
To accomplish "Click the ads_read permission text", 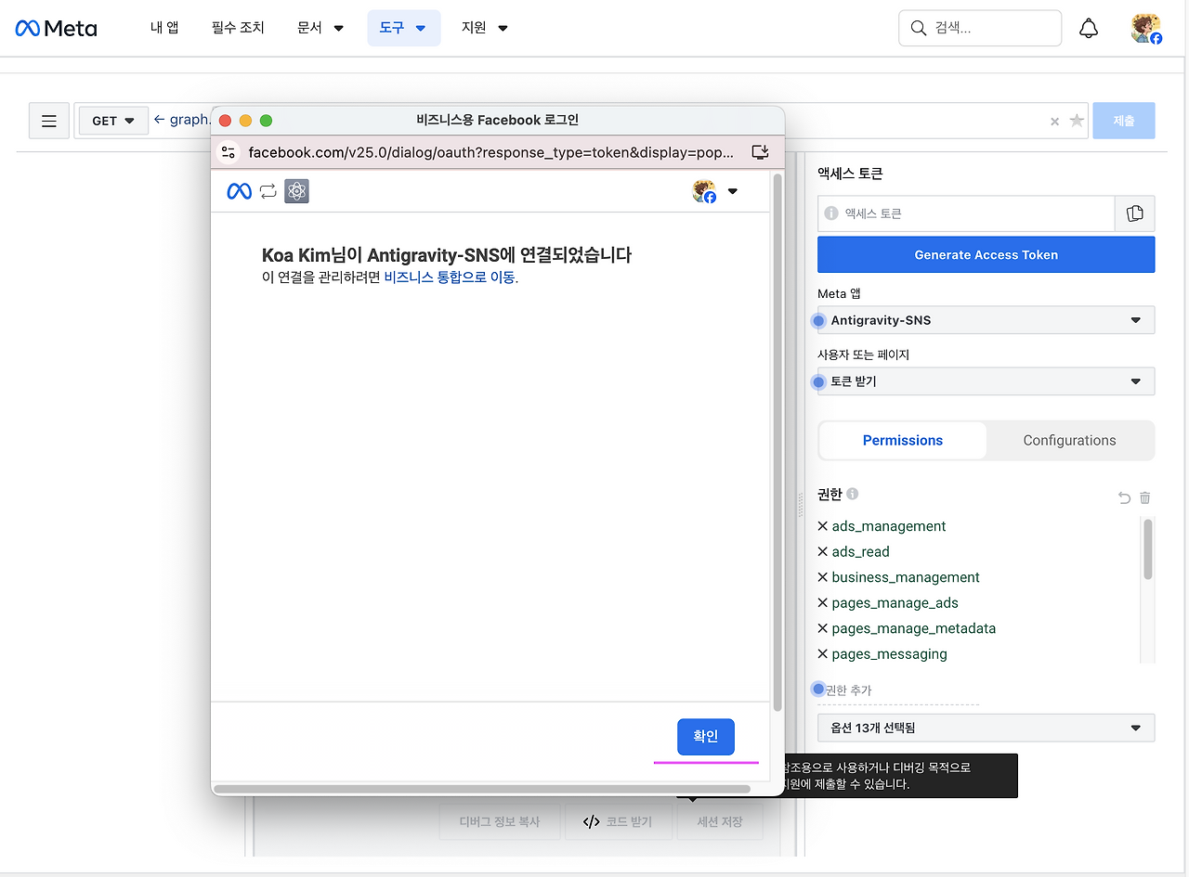I will (x=861, y=552).
